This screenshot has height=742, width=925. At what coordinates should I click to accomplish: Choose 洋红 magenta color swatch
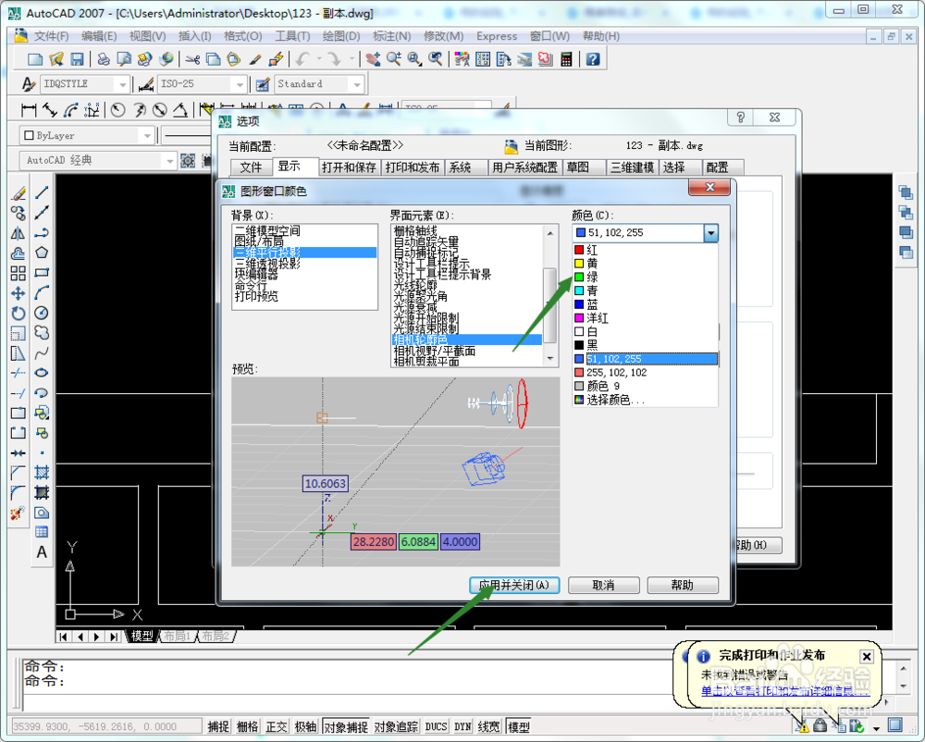pyautogui.click(x=579, y=318)
